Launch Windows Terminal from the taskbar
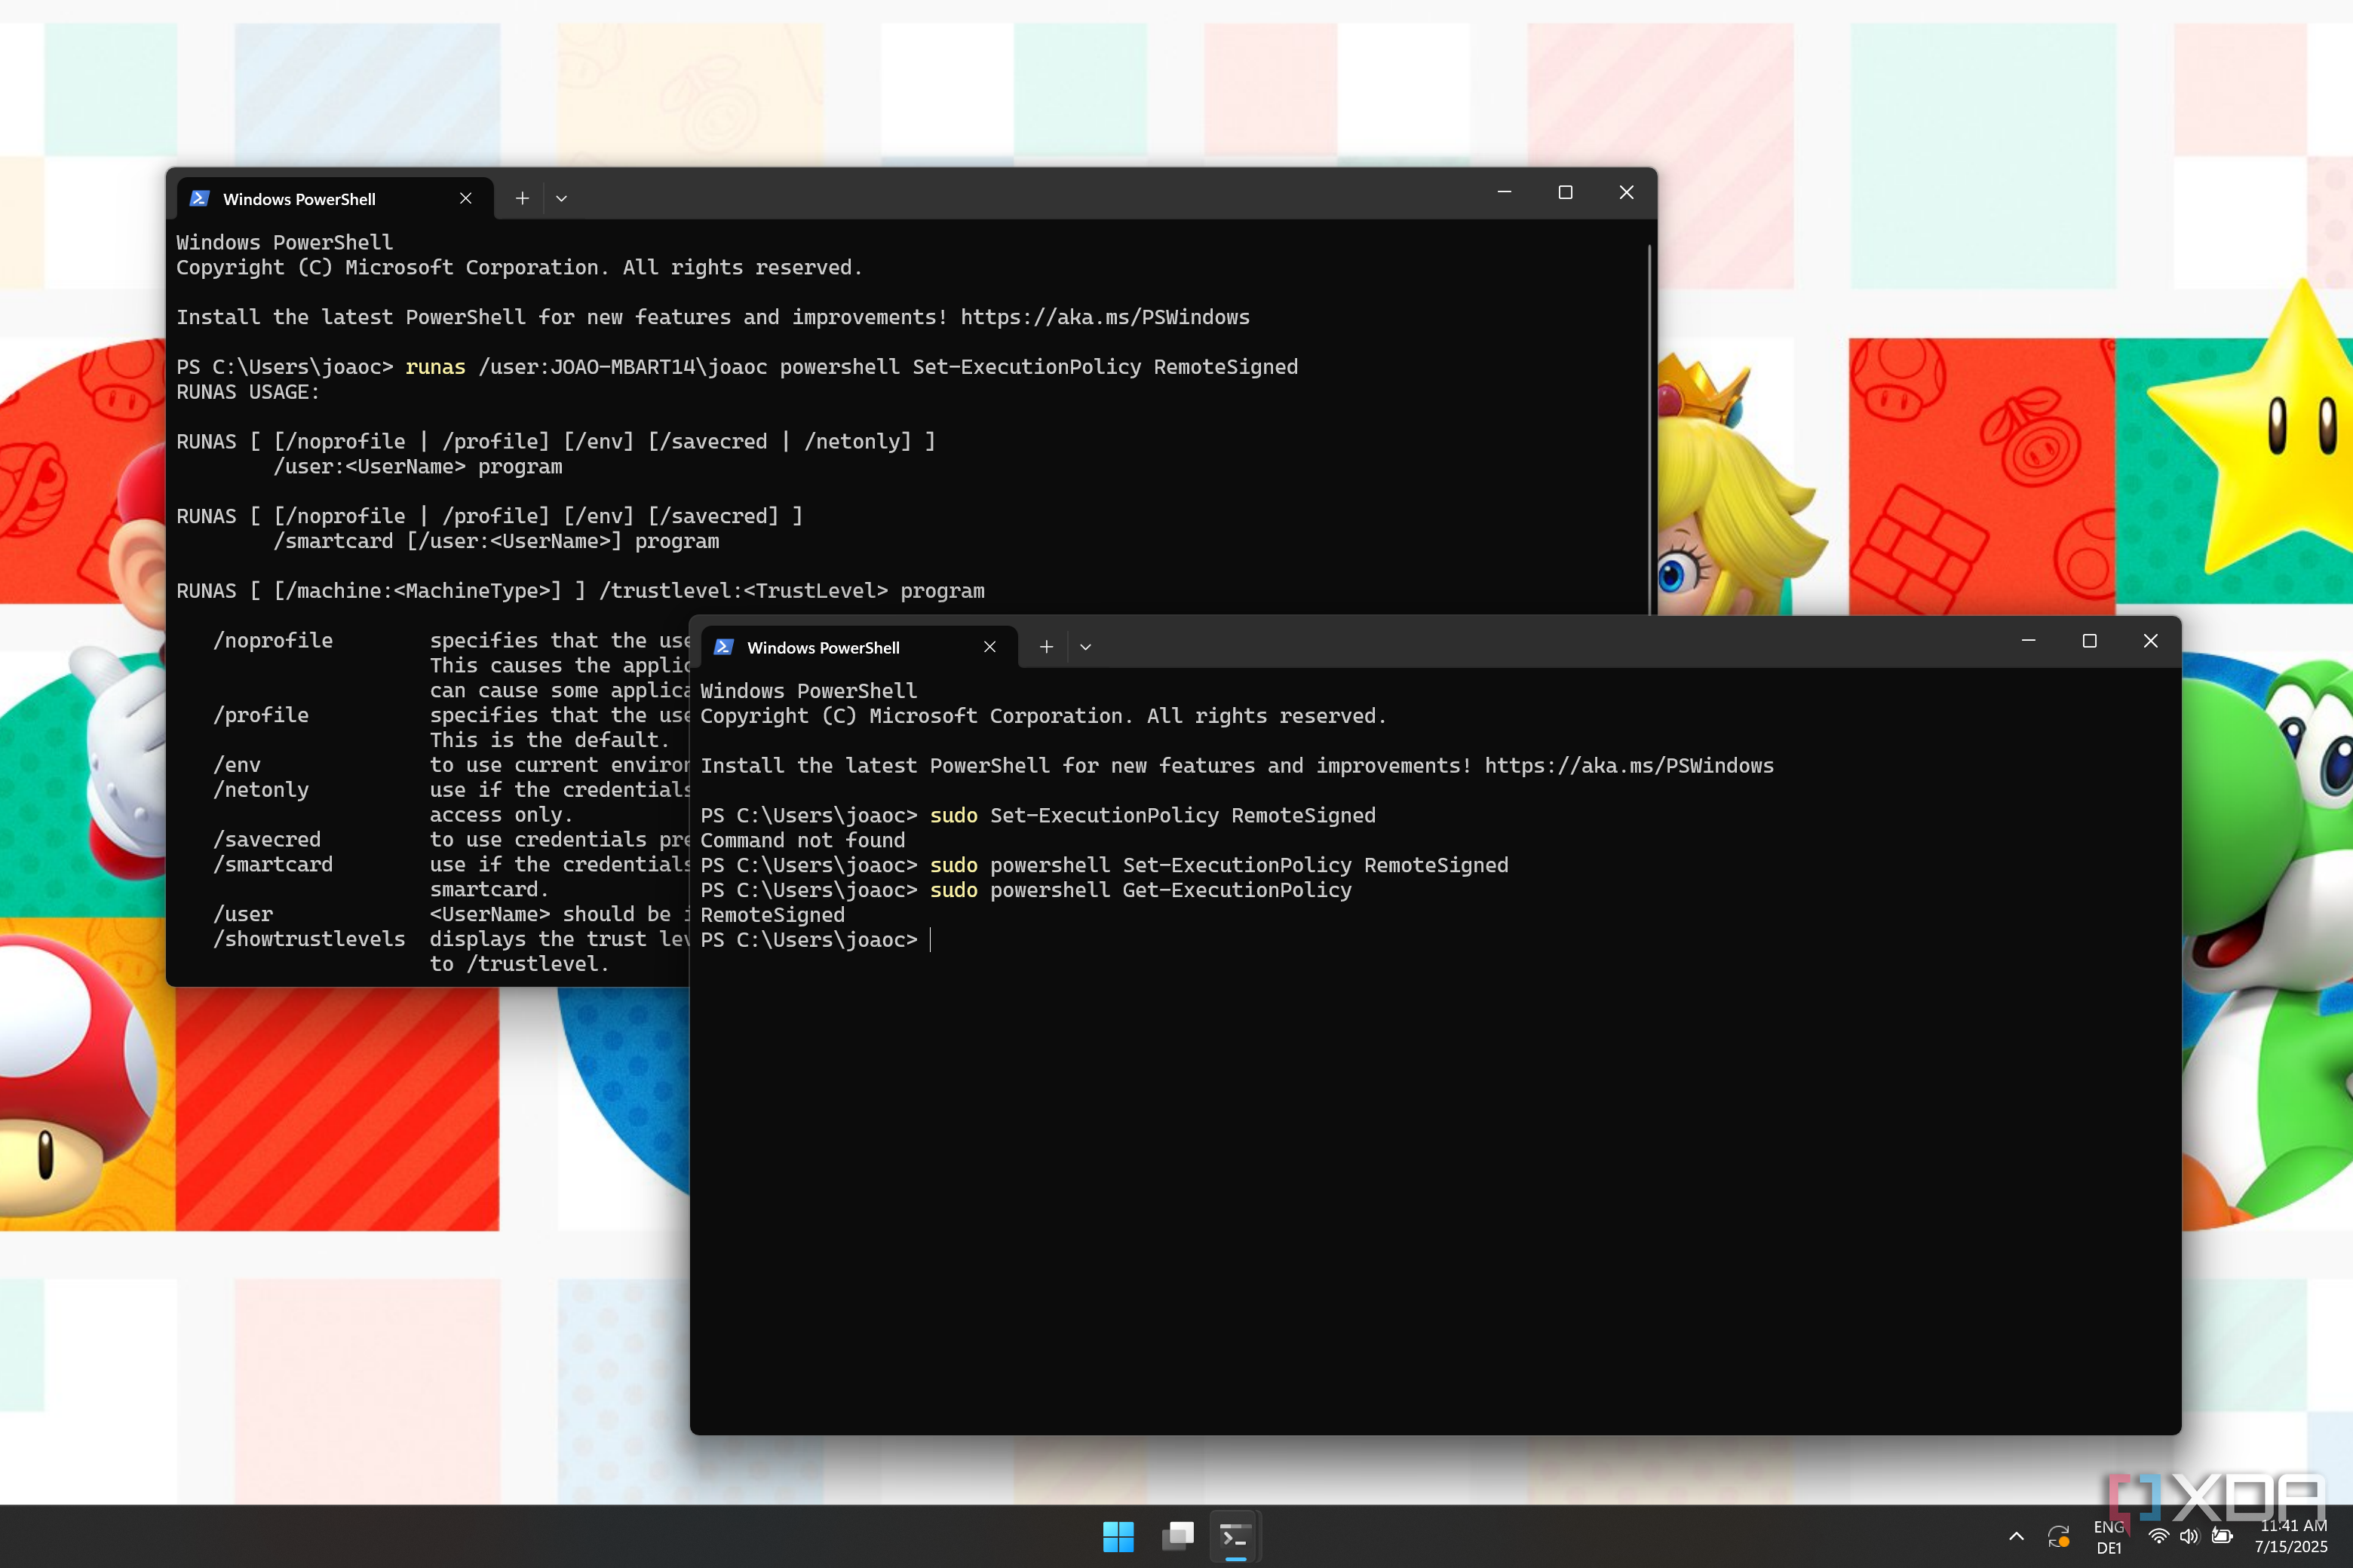The width and height of the screenshot is (2353, 1568). pos(1235,1536)
